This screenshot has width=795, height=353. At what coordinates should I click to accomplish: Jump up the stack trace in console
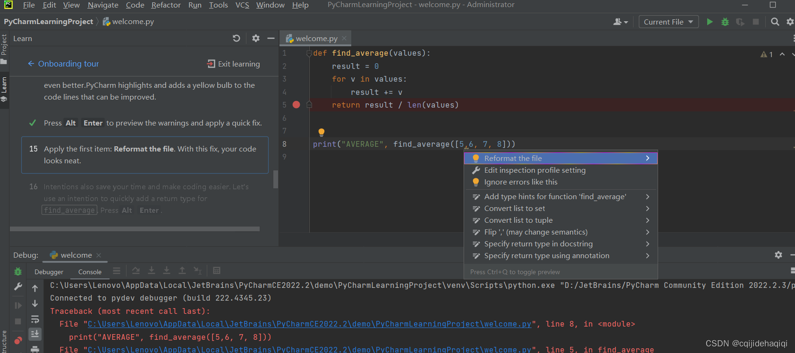point(35,288)
